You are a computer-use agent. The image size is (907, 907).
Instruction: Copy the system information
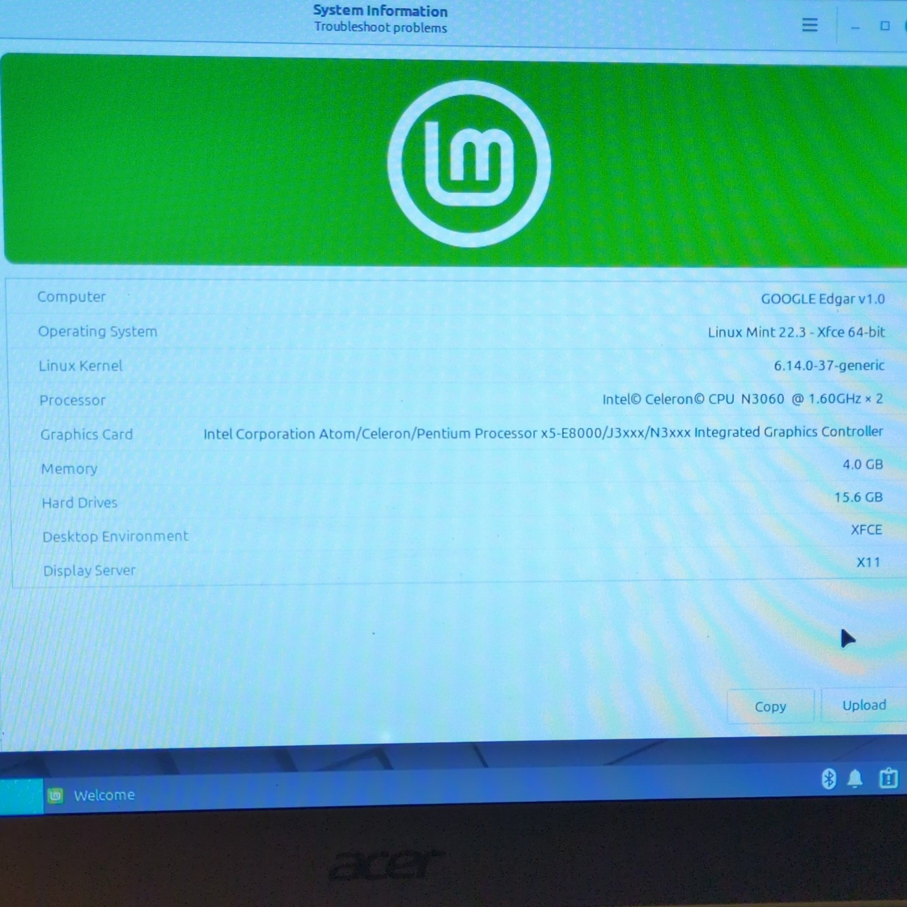click(x=770, y=706)
